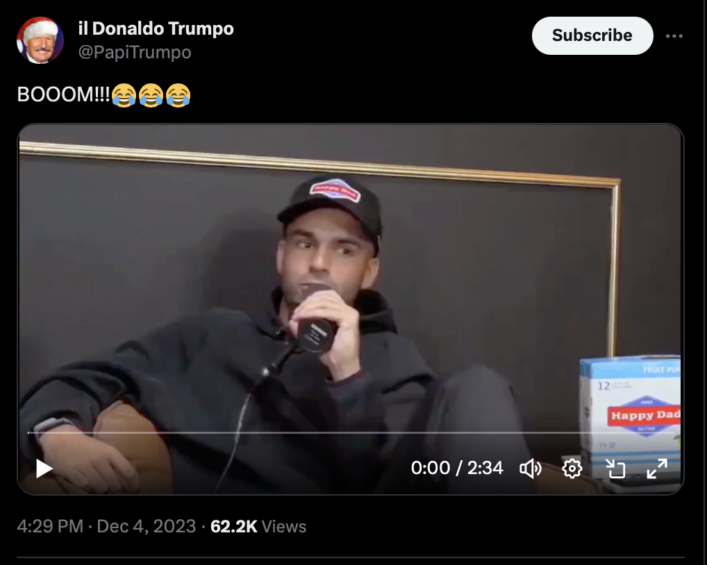Click the Dec 4, 2023 date link
This screenshot has width=707, height=565.
(146, 526)
